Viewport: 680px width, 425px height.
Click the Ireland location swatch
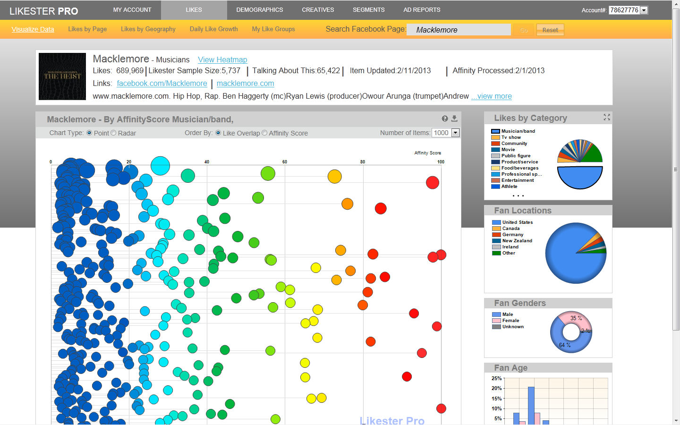click(x=496, y=247)
